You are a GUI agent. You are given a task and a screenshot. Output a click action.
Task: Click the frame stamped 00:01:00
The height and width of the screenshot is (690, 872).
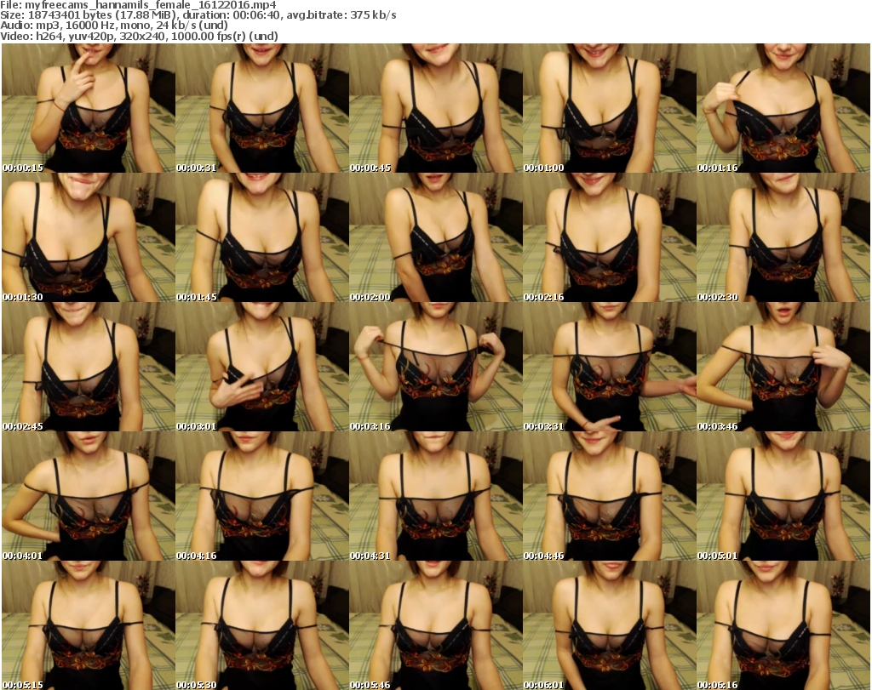[x=610, y=108]
